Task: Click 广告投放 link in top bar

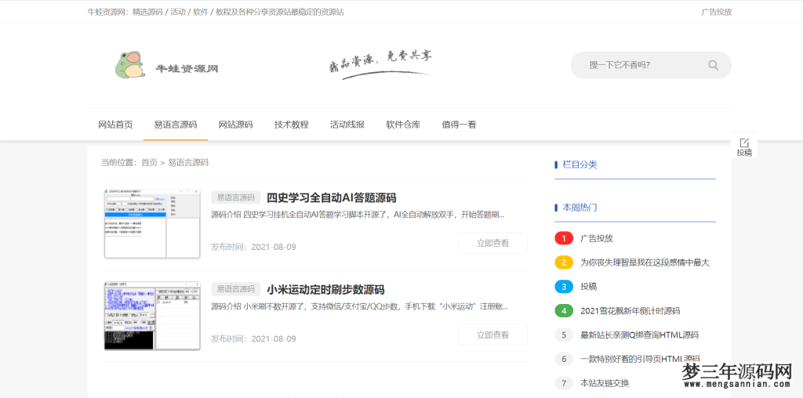Action: point(717,12)
